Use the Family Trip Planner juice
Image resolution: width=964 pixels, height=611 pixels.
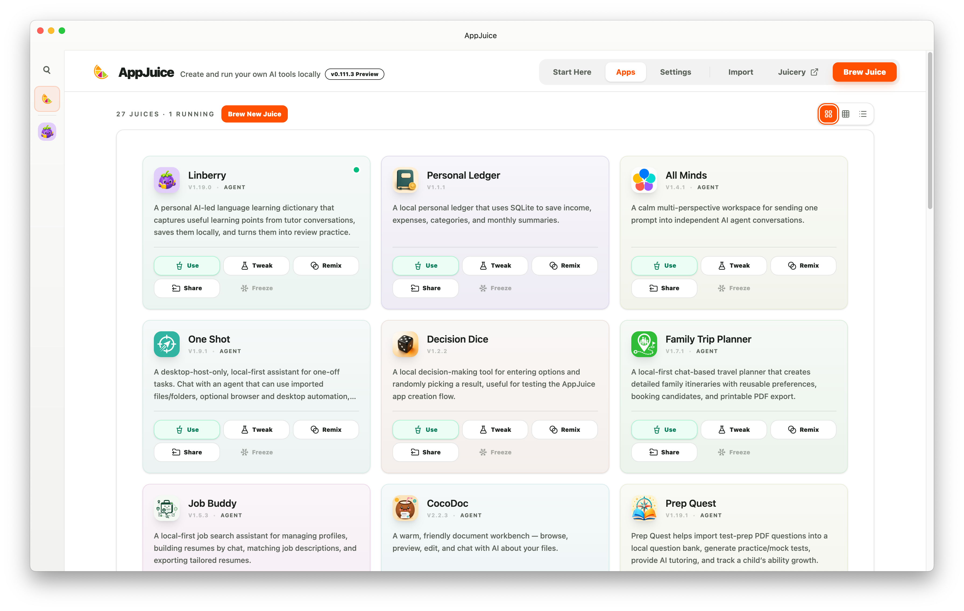click(664, 429)
